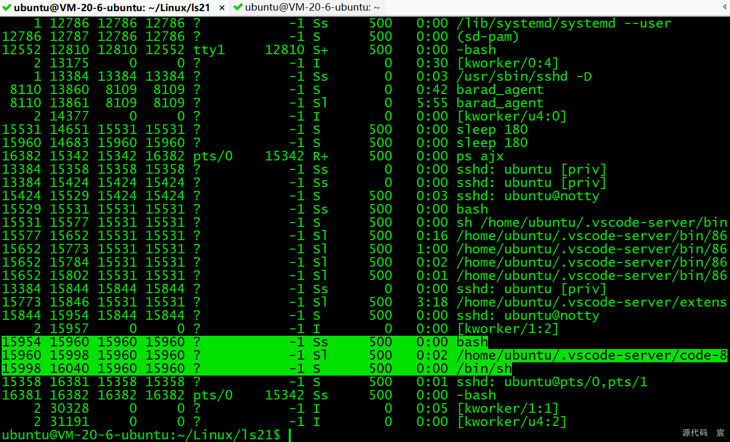This screenshot has height=442, width=730.
Task: Click 'sleep 180' row with PID 14683
Action: (x=265, y=143)
